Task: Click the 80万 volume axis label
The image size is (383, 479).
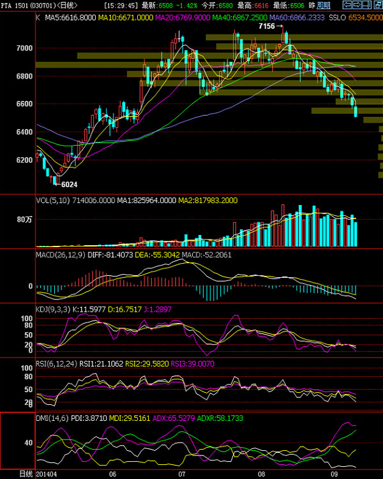Action: coord(24,220)
